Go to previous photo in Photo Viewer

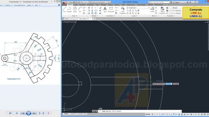pyautogui.click(x=23, y=113)
